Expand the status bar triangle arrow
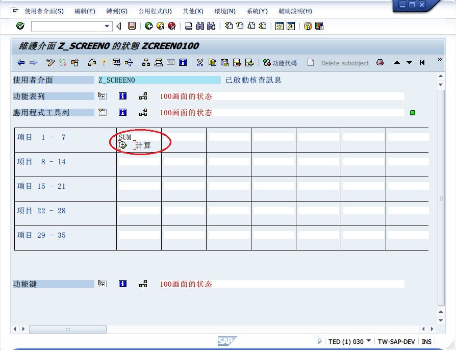The image size is (456, 350). tap(320, 341)
